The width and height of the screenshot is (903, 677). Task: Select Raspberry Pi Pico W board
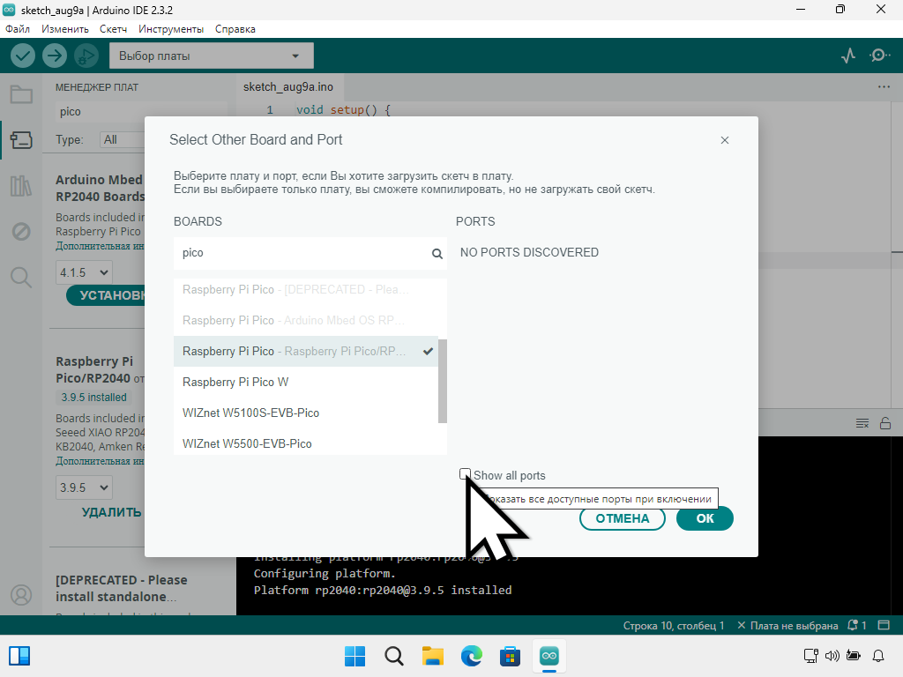pyautogui.click(x=306, y=383)
